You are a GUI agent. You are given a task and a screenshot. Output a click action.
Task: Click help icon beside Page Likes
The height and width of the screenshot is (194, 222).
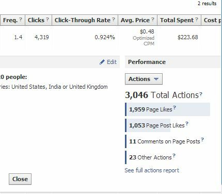click(175, 108)
